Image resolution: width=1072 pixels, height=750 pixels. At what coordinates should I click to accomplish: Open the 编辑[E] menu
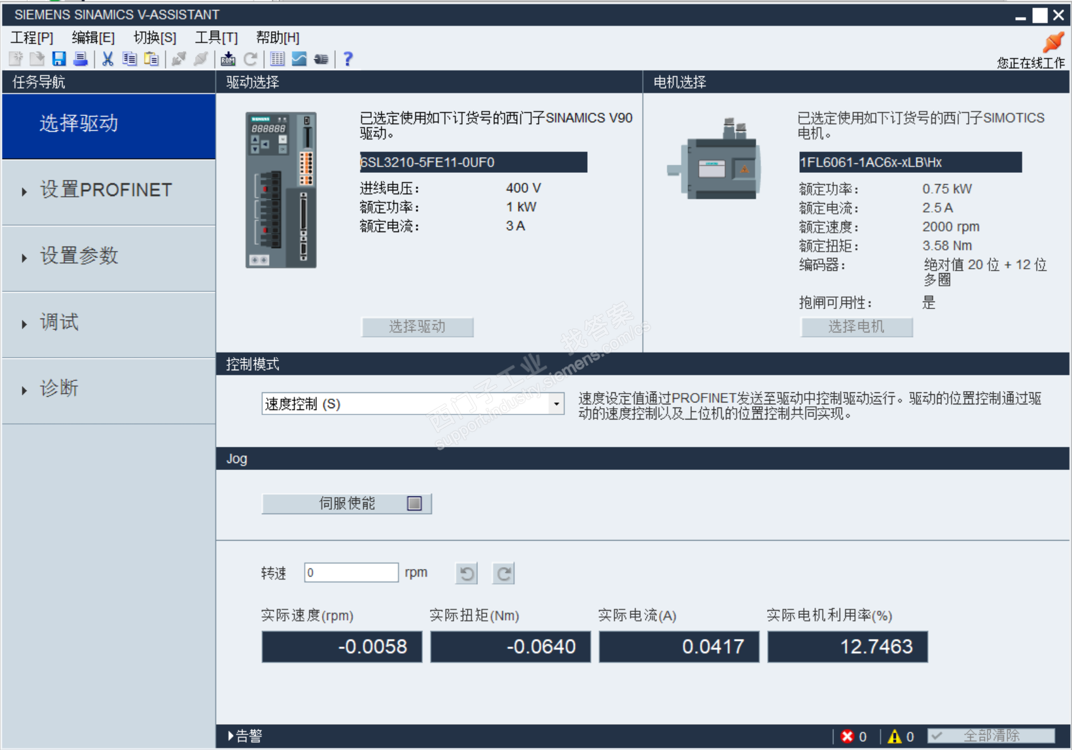click(x=93, y=37)
